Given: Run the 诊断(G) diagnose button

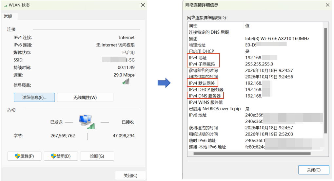Looking at the screenshot, I should click(97, 156).
